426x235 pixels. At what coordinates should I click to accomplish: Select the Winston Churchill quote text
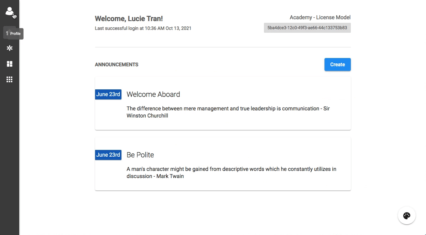(228, 112)
